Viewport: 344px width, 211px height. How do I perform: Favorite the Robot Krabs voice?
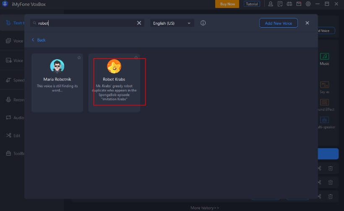(x=136, y=57)
